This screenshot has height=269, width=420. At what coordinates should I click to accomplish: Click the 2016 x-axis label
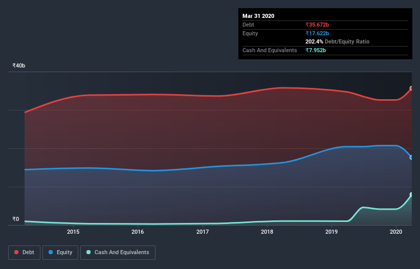pos(138,232)
